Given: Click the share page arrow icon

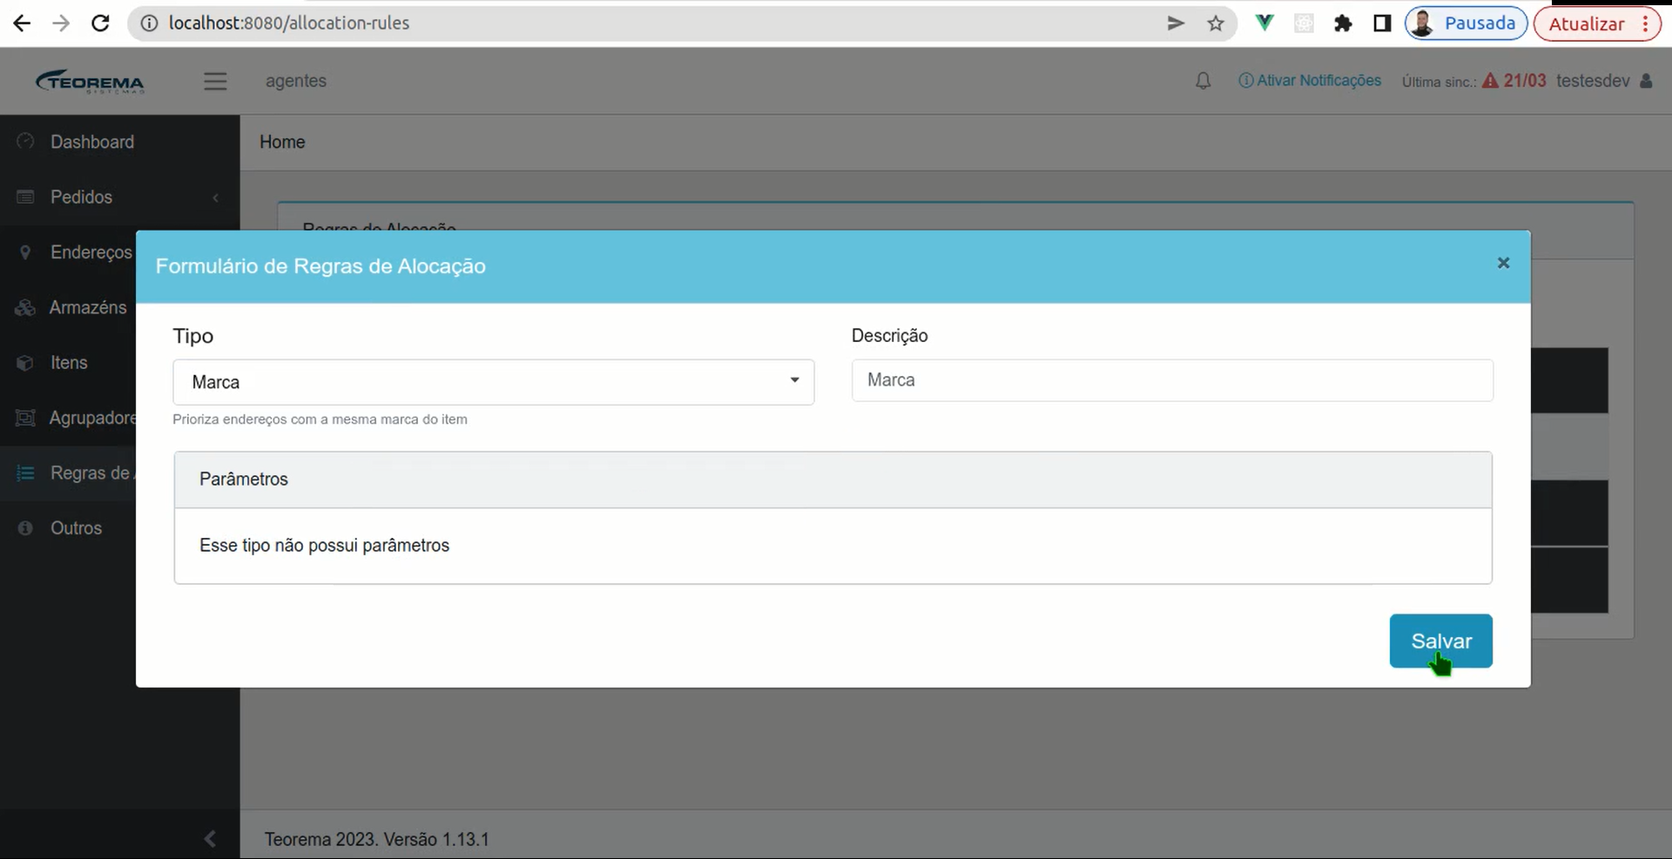Looking at the screenshot, I should click(x=1176, y=23).
